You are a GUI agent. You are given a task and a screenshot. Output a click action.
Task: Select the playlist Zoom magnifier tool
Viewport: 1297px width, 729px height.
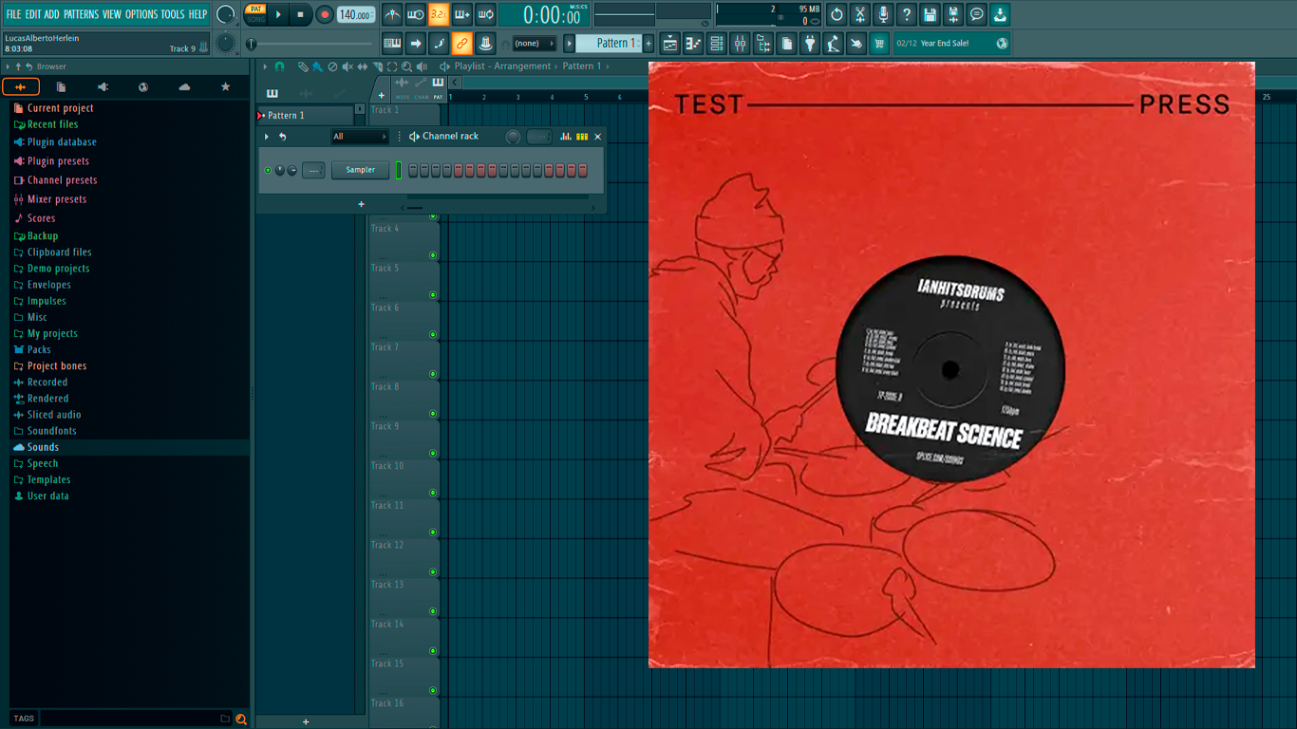406,66
